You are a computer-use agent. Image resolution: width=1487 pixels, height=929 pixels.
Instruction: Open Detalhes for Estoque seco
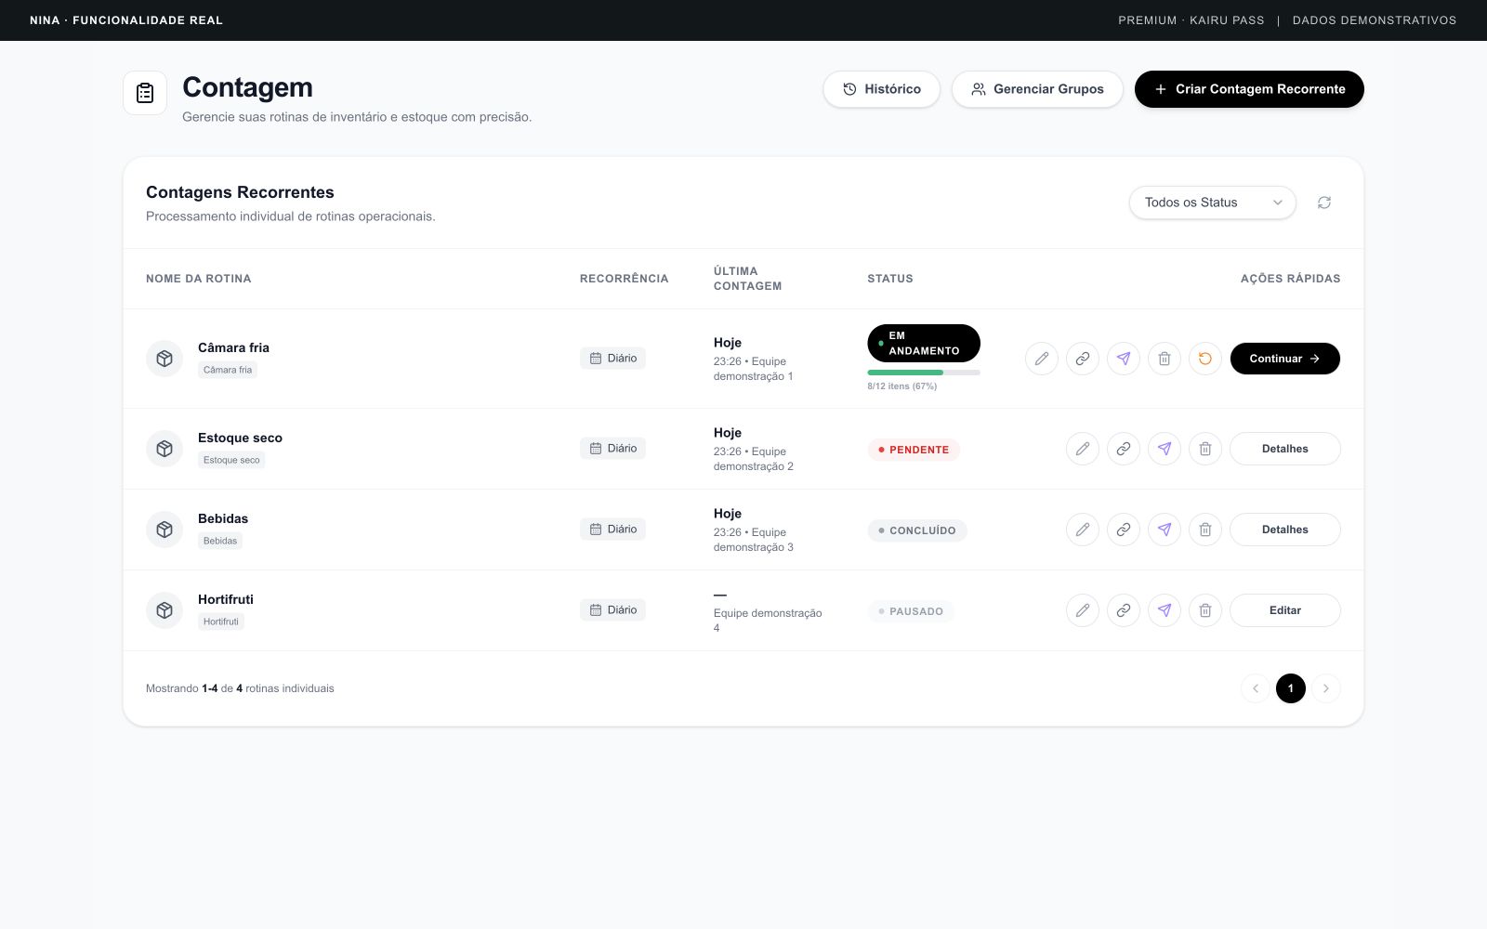click(x=1285, y=449)
